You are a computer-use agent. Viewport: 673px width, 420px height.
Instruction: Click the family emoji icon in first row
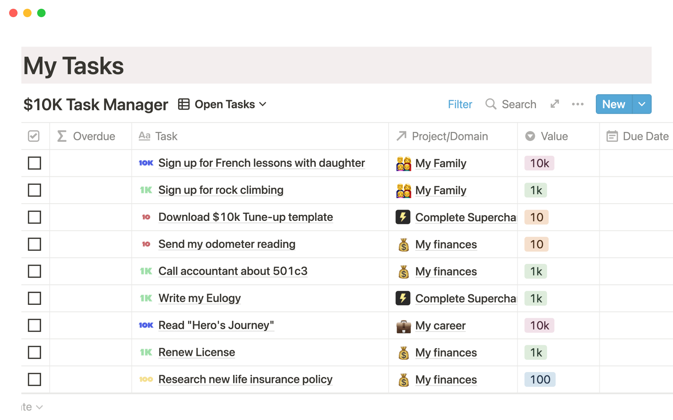(x=403, y=163)
